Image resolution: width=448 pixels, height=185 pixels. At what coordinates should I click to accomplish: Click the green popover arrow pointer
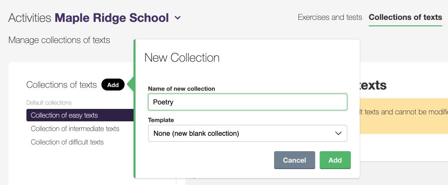tap(130, 85)
